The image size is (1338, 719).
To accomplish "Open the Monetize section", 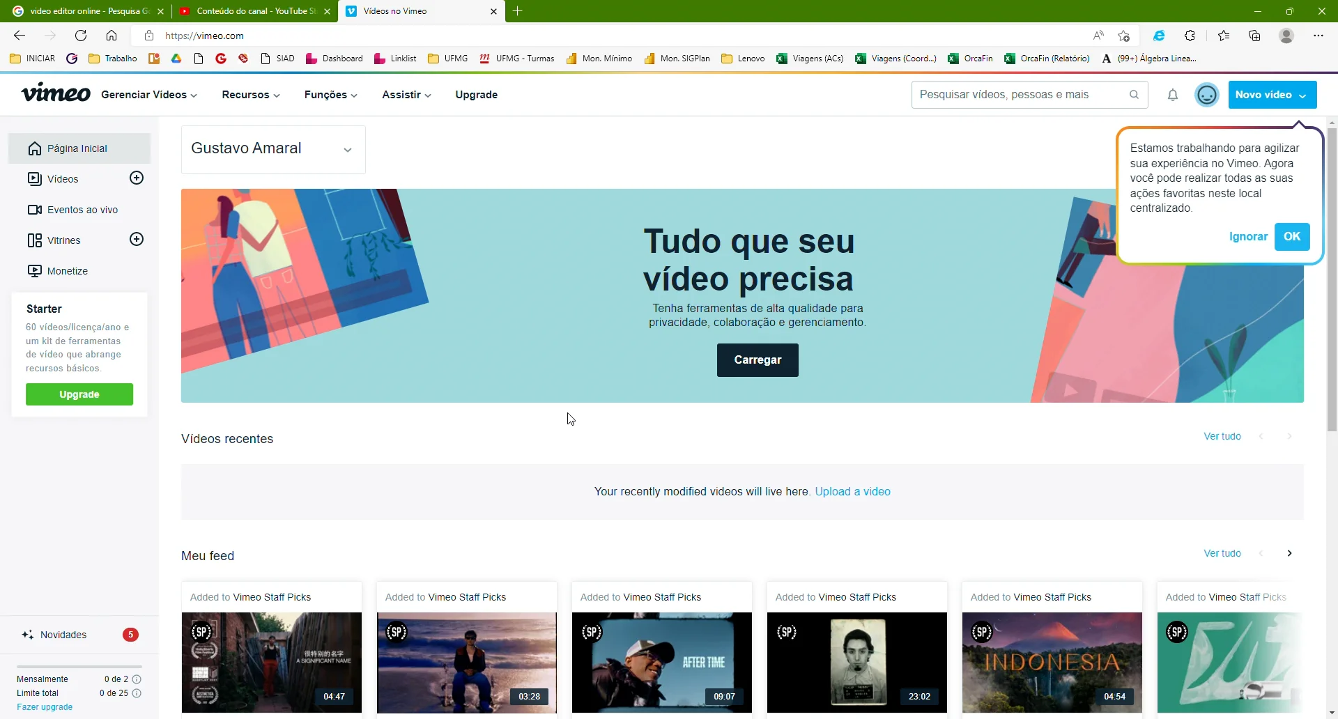I will [67, 270].
